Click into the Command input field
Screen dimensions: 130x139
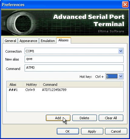(74, 68)
